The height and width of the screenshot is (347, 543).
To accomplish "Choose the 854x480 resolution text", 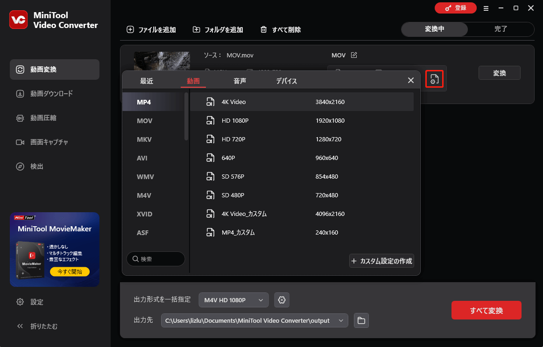I will pyautogui.click(x=326, y=177).
